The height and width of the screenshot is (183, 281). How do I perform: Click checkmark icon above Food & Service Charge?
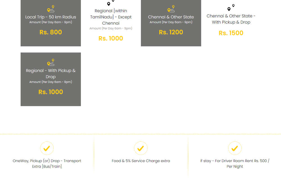(141, 148)
